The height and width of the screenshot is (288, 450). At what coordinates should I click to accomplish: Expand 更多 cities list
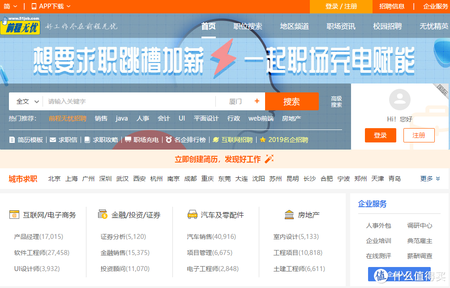point(430,179)
